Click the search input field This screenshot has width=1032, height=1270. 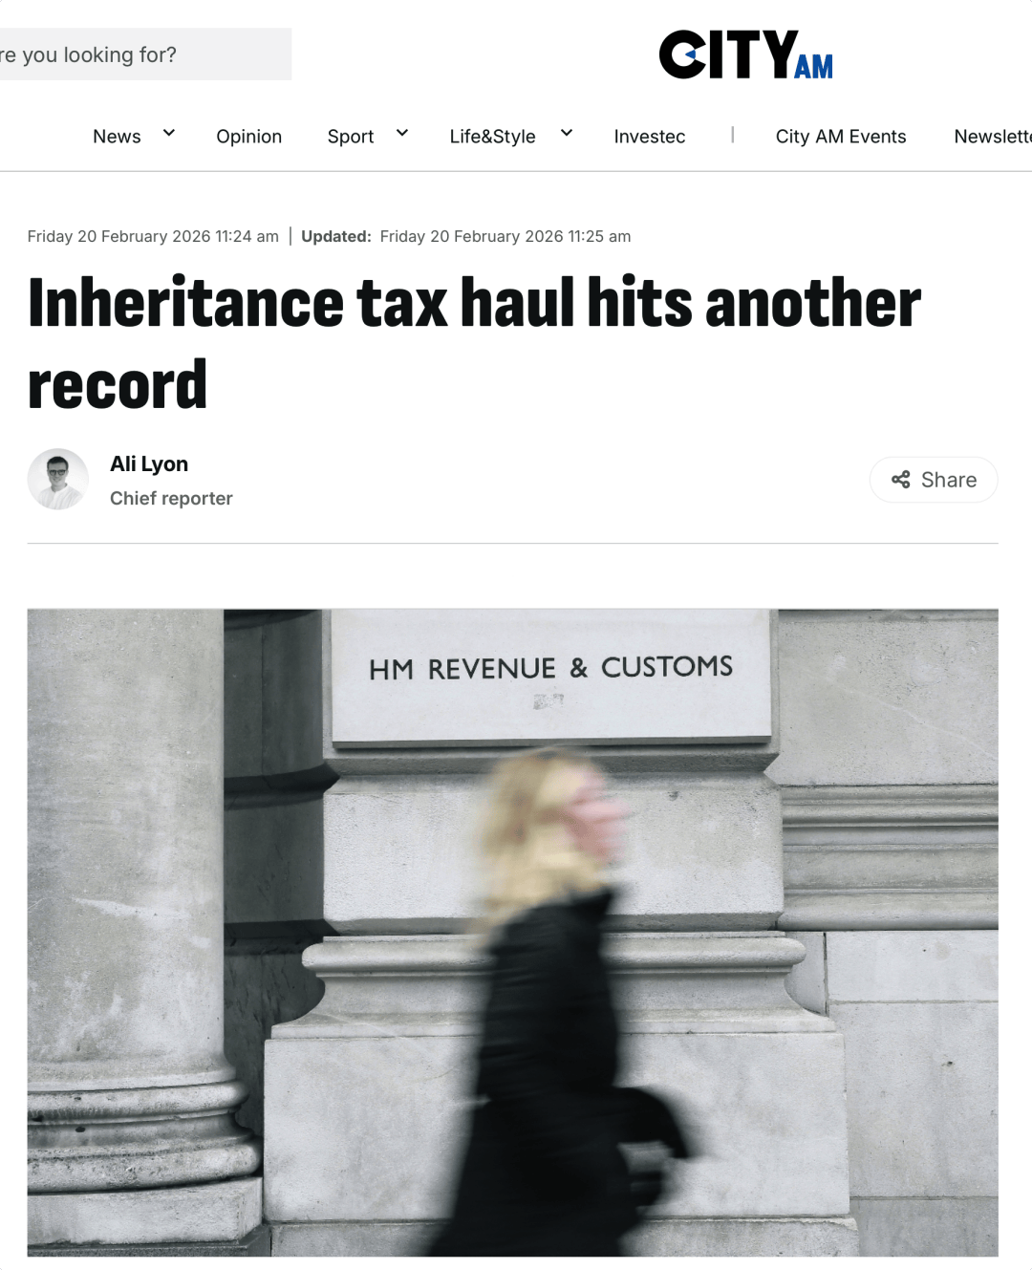pos(145,54)
